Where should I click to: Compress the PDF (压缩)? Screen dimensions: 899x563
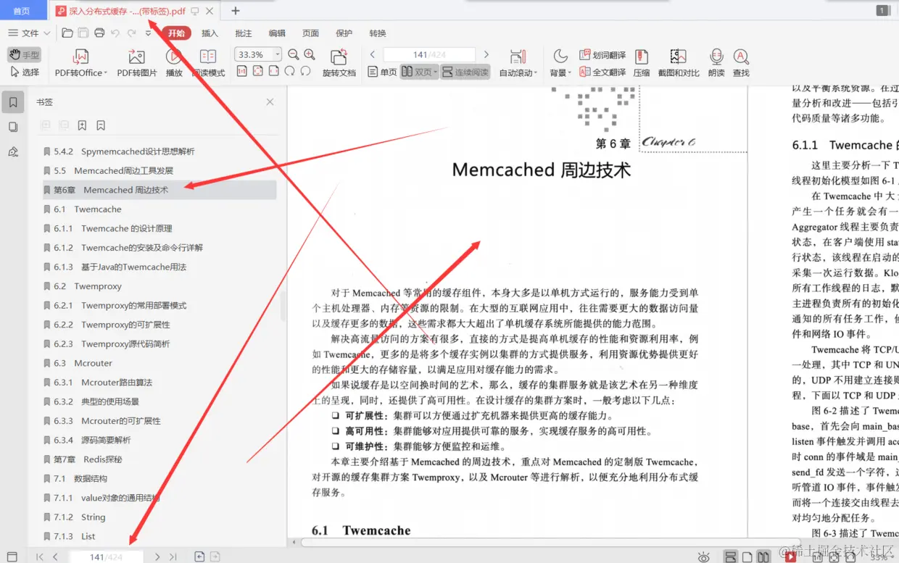pyautogui.click(x=642, y=63)
